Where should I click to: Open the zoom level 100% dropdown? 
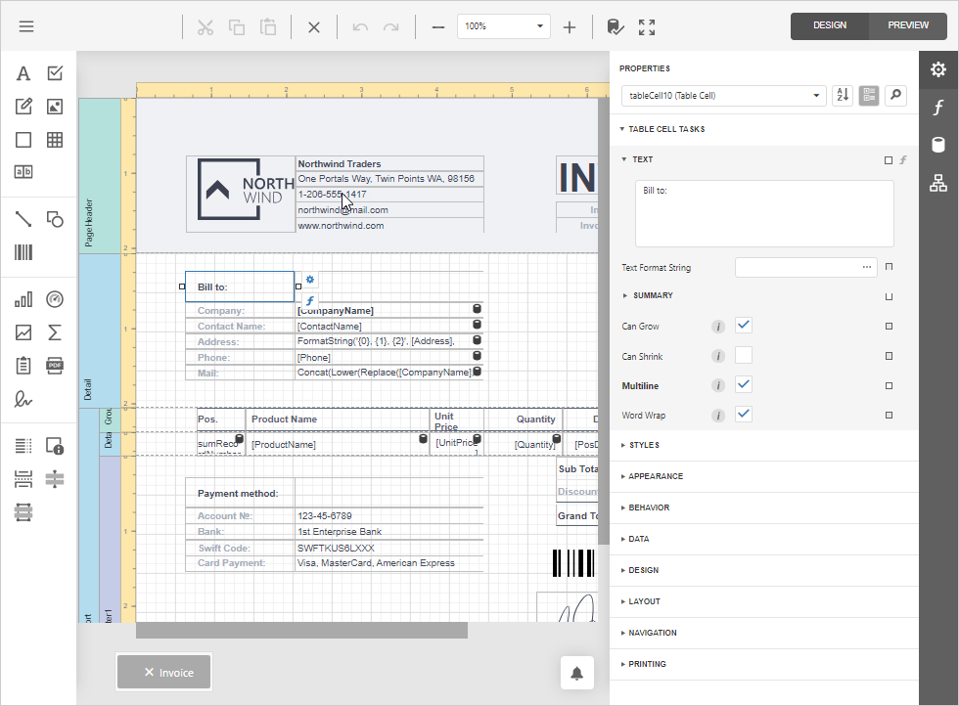504,26
